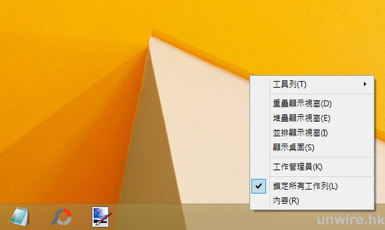Select 重疊顯示視窗(D) from the context menu
The height and width of the screenshot is (230, 385).
point(302,104)
